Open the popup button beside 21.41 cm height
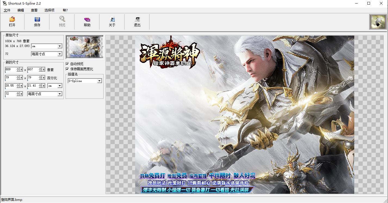This screenshot has height=203, width=388. (x=44, y=86)
